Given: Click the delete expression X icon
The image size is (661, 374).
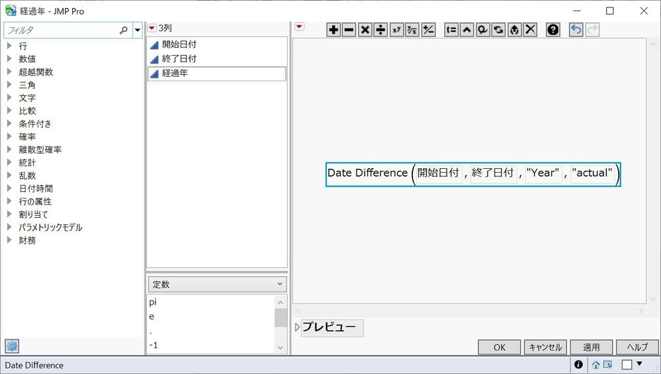Looking at the screenshot, I should click(530, 30).
